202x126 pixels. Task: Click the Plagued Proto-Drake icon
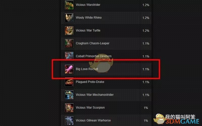coord(69,83)
